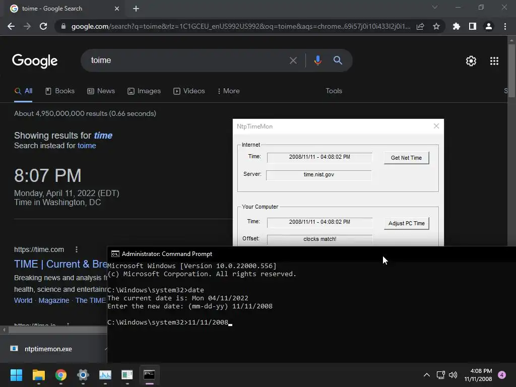Open the TIME | Current & Breaking result
516x387 pixels.
pos(60,264)
